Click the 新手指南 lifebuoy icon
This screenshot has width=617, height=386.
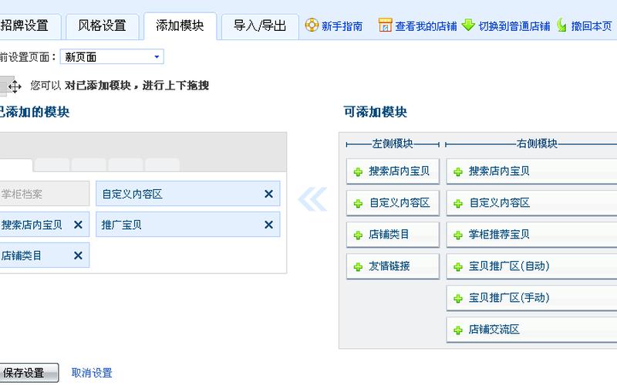click(x=312, y=25)
